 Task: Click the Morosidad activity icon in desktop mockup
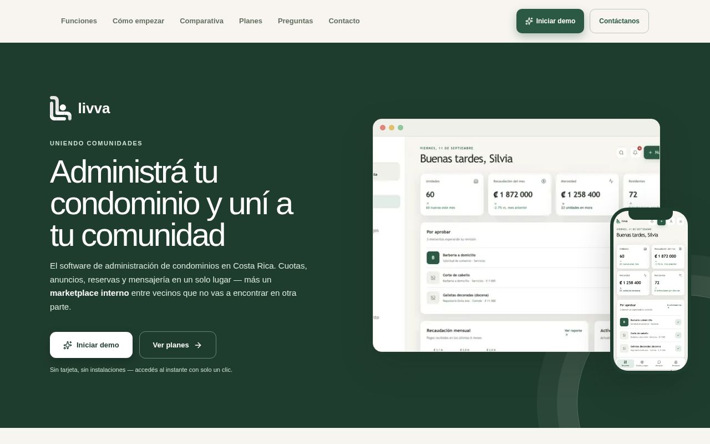[x=611, y=181]
